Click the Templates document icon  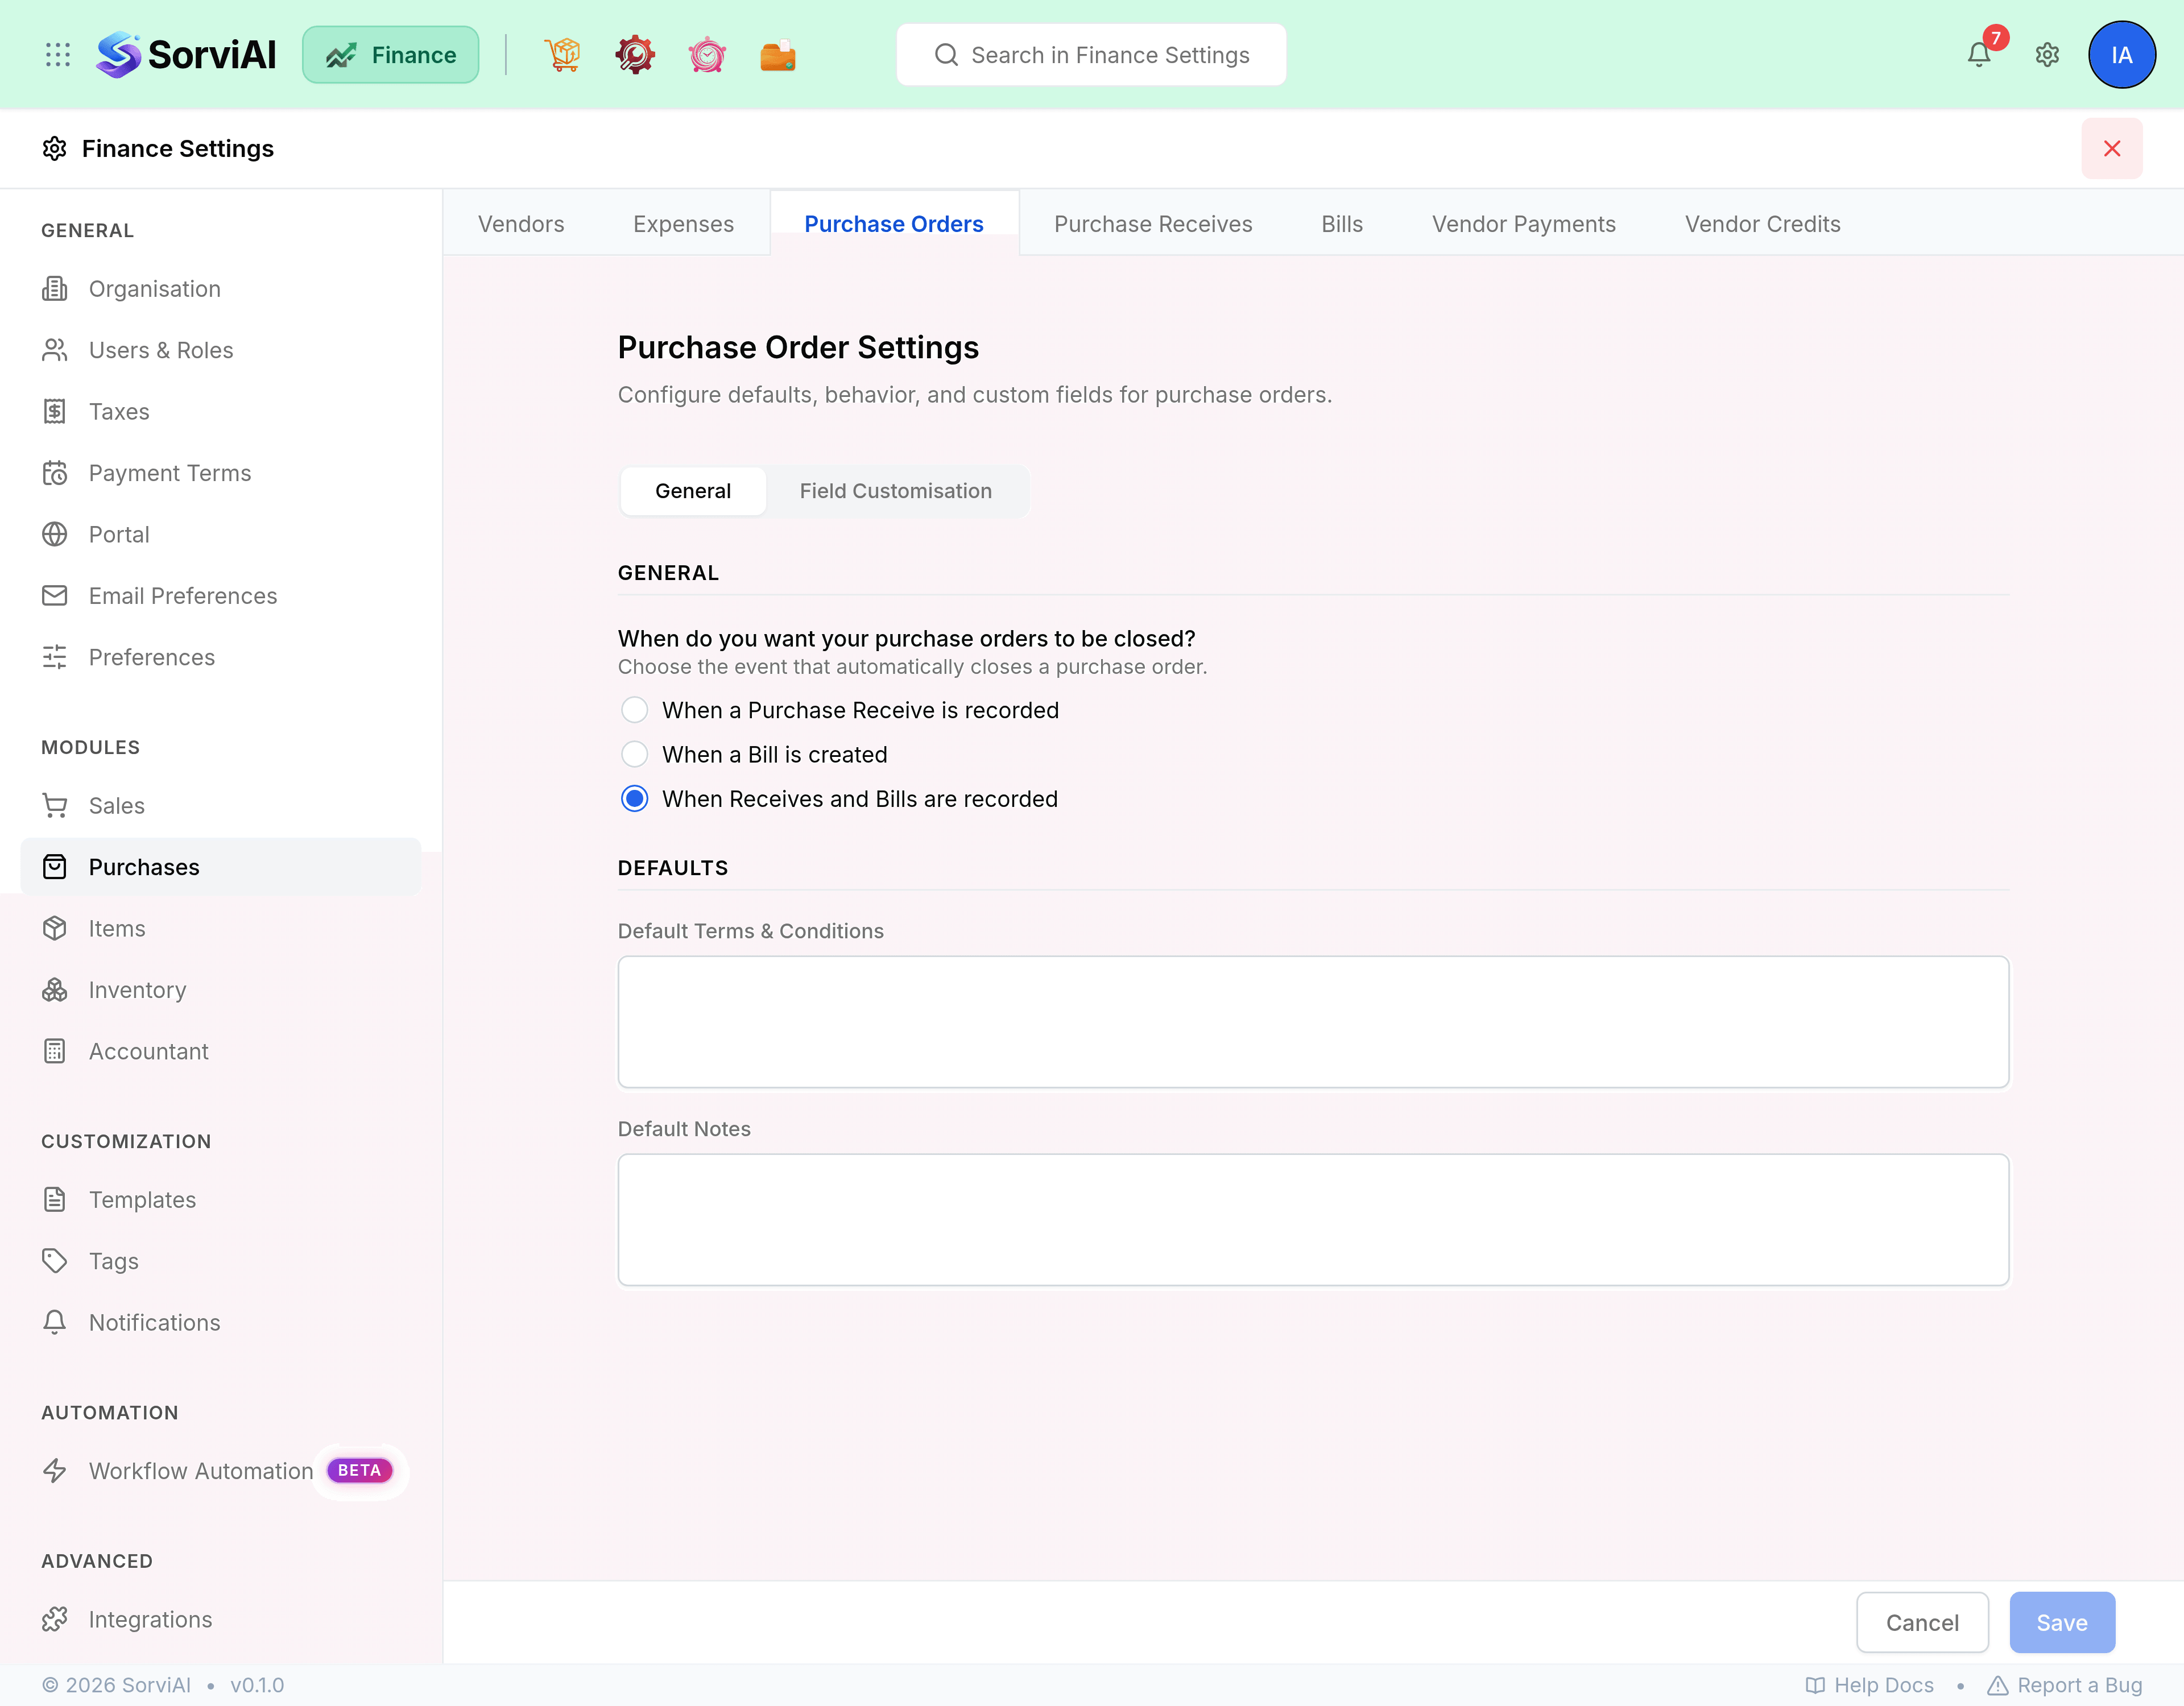55,1199
